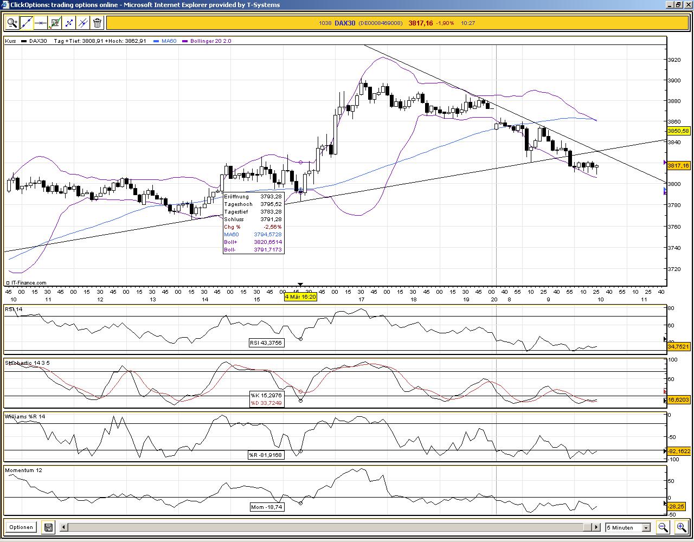This screenshot has width=694, height=542.
Task: Click the DAX30 ticker name in yellow bar
Action: 345,23
